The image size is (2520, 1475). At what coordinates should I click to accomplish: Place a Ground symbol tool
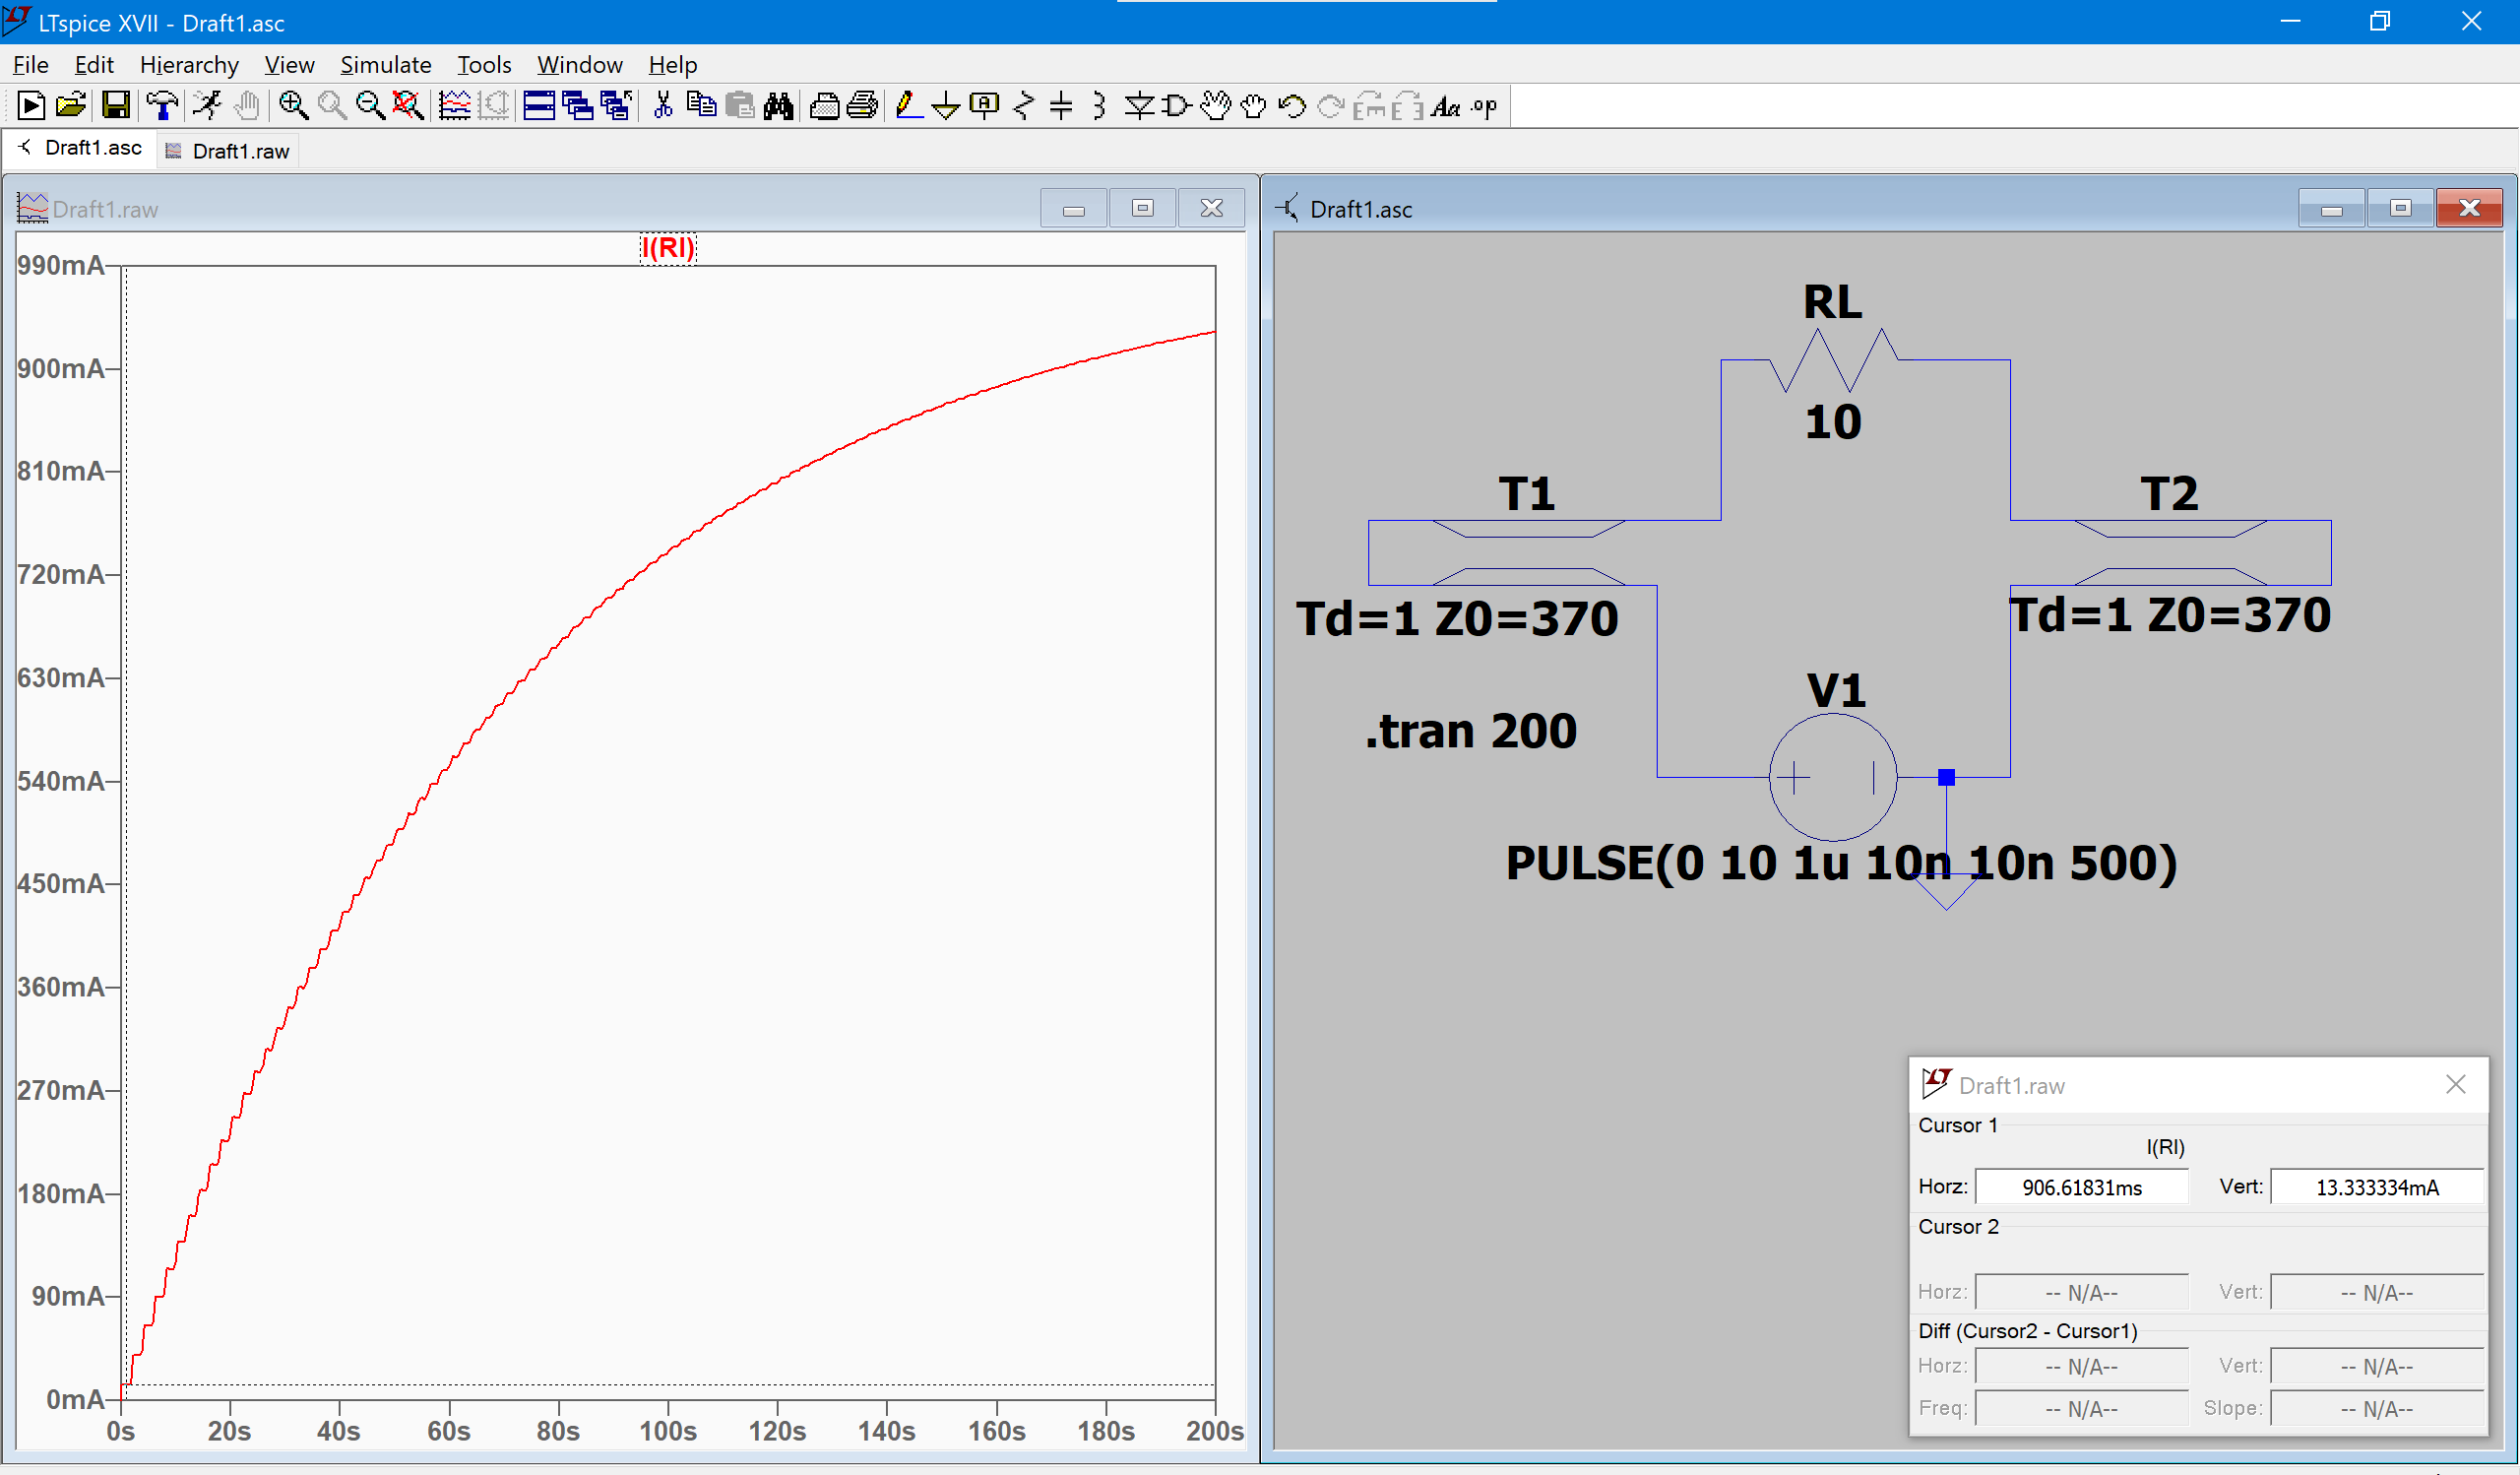[946, 105]
